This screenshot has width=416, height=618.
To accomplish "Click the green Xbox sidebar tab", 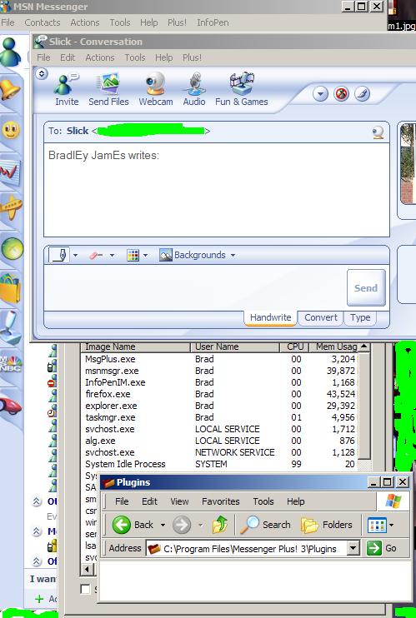I will tap(12, 248).
